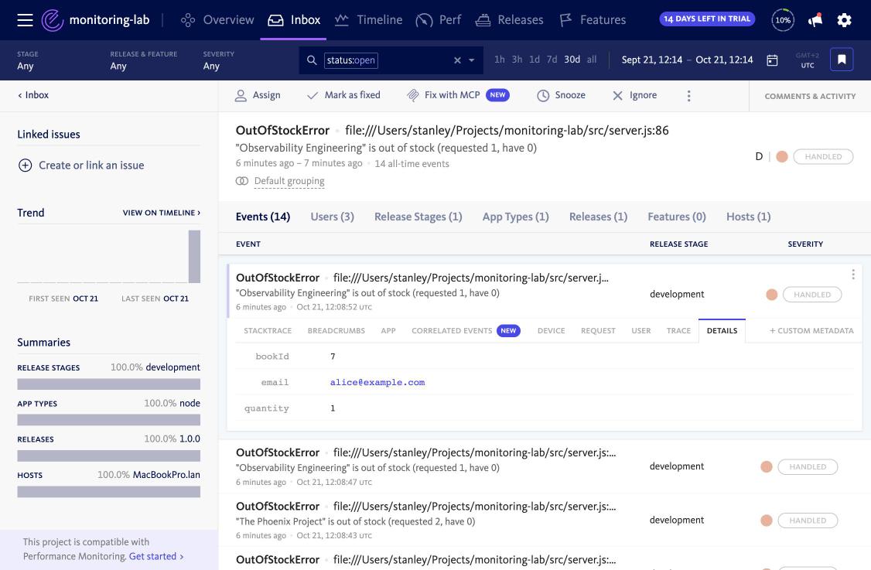Click the bookmark saved-filters icon
Screen dimensions: 871x570
point(842,60)
